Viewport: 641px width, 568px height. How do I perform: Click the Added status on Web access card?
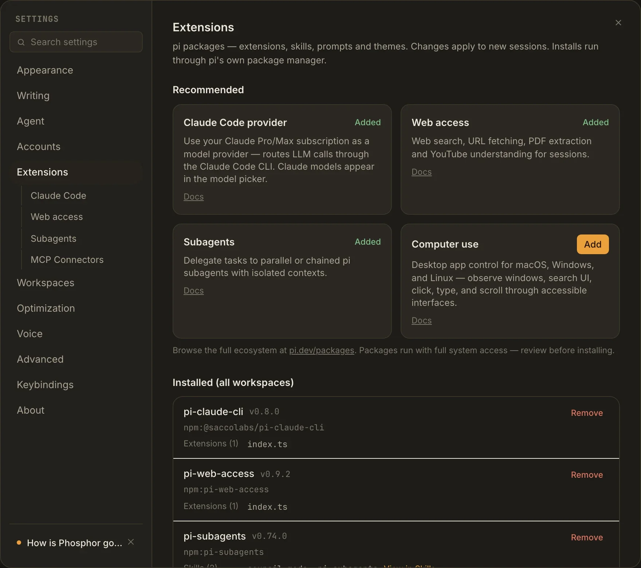(x=595, y=122)
